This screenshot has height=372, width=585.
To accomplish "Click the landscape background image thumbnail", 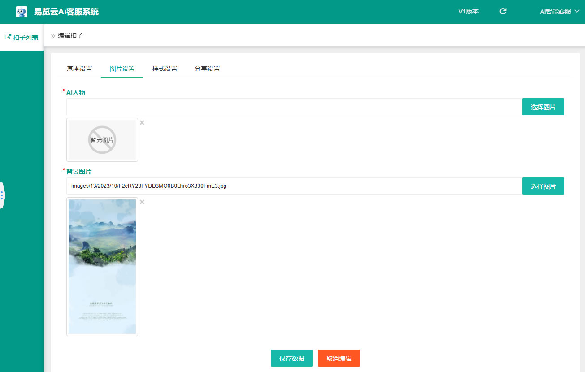I will click(x=102, y=267).
